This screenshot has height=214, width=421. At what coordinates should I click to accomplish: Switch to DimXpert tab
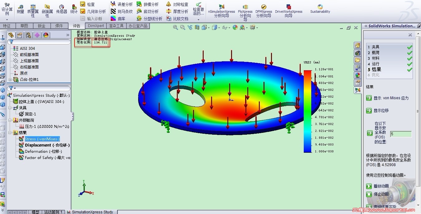(96, 26)
